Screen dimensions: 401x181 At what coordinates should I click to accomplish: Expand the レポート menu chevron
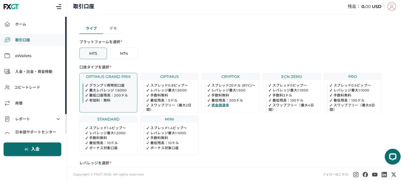click(58, 119)
